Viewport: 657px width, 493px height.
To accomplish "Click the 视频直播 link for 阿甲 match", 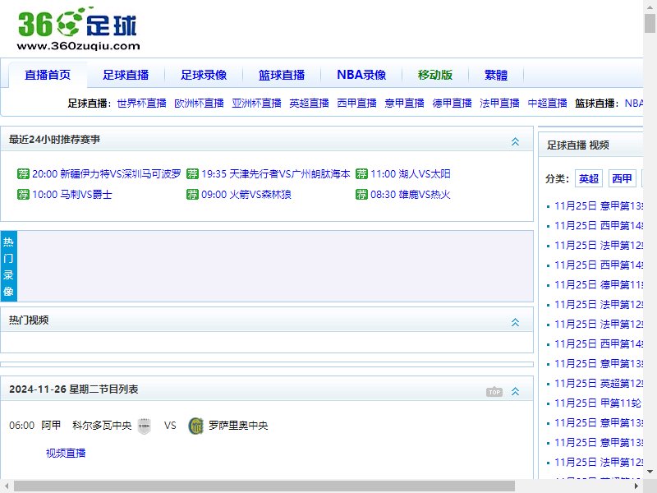I will tap(66, 453).
